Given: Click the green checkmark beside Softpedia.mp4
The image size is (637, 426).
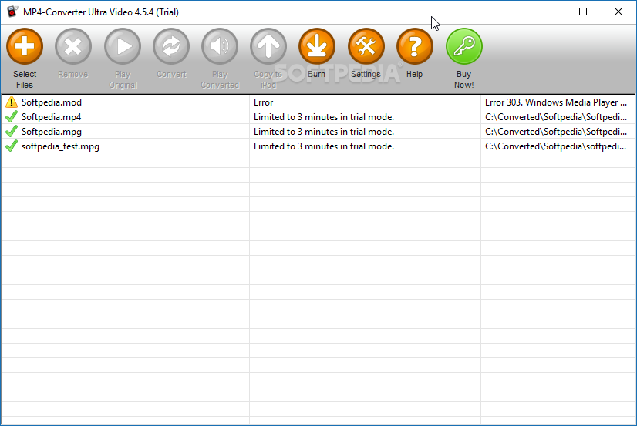Looking at the screenshot, I should tap(12, 116).
